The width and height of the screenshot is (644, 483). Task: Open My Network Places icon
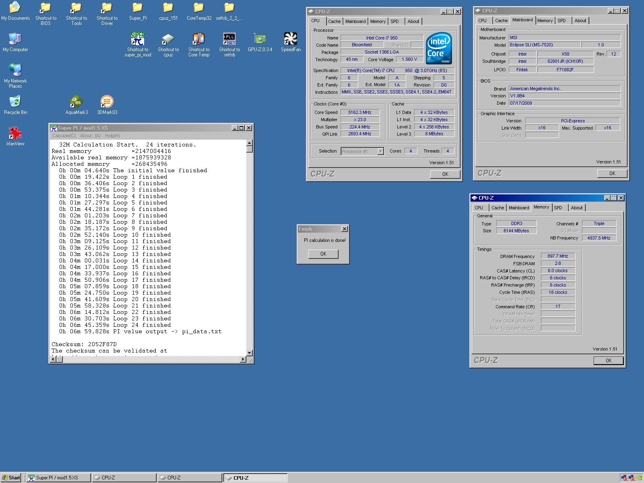pos(15,76)
